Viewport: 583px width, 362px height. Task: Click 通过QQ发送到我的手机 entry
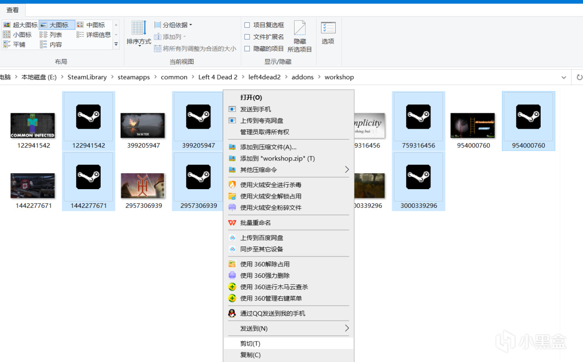coord(288,313)
